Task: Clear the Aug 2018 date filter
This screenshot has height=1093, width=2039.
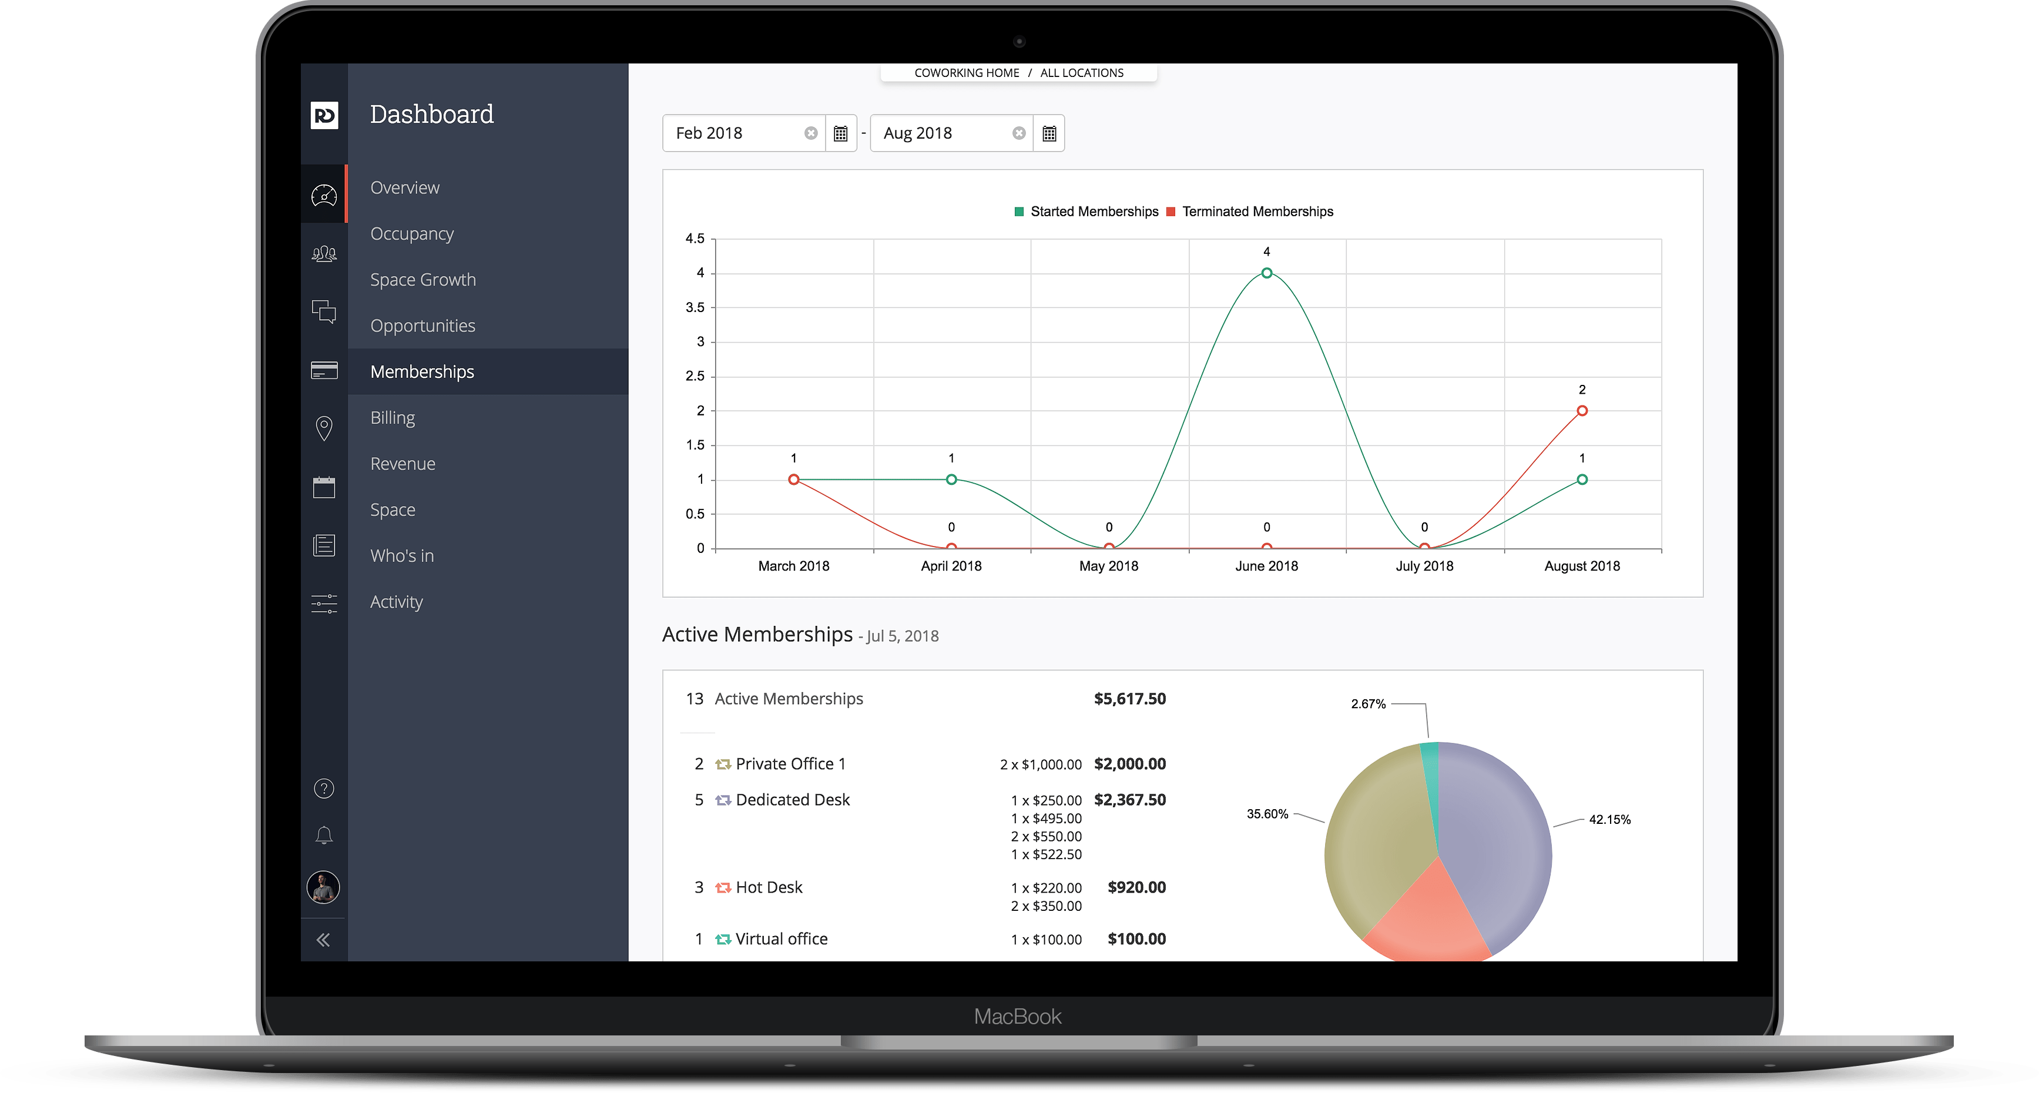Action: tap(1019, 133)
